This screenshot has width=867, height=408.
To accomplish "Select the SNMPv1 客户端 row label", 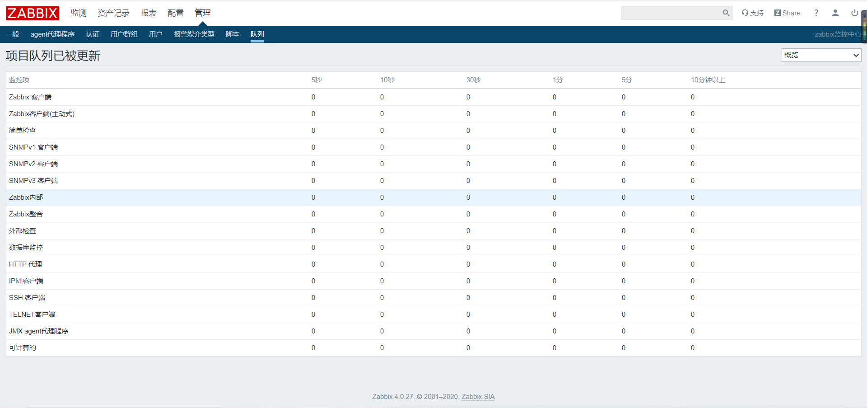I will [x=33, y=147].
